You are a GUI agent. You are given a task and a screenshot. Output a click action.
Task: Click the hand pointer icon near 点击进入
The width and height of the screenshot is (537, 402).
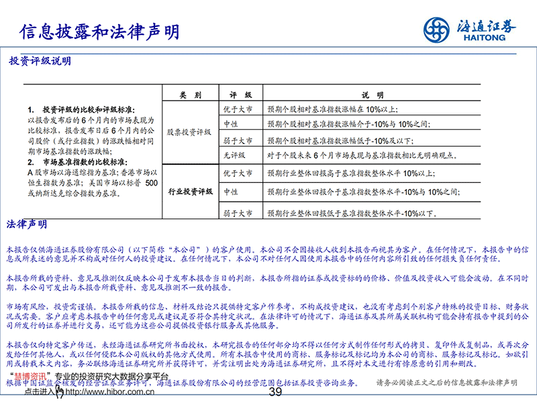(60, 393)
